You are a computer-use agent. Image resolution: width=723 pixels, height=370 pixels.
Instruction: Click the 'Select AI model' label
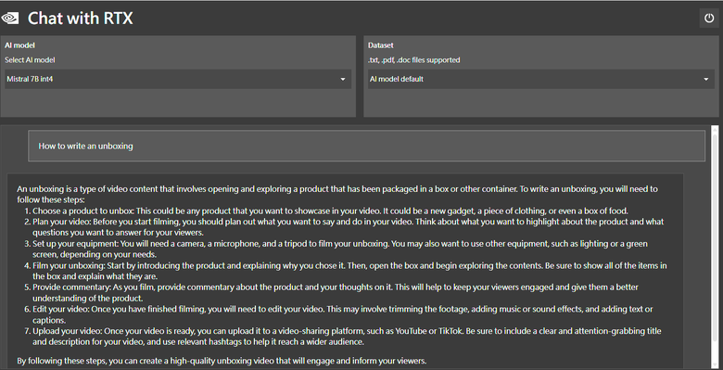(30, 60)
